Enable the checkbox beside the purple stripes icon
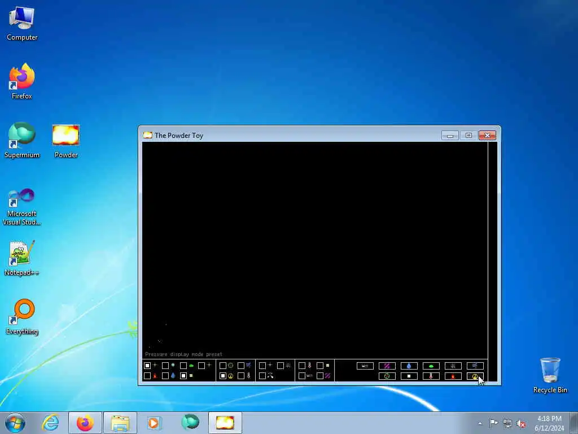The image size is (578, 434). [x=320, y=376]
